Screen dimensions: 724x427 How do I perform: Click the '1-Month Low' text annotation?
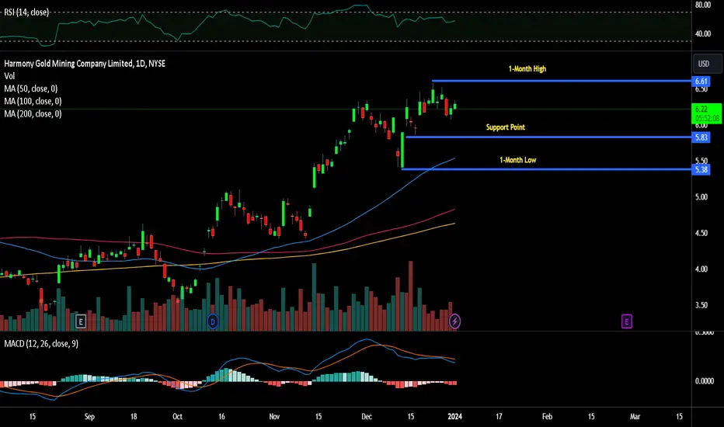517,160
